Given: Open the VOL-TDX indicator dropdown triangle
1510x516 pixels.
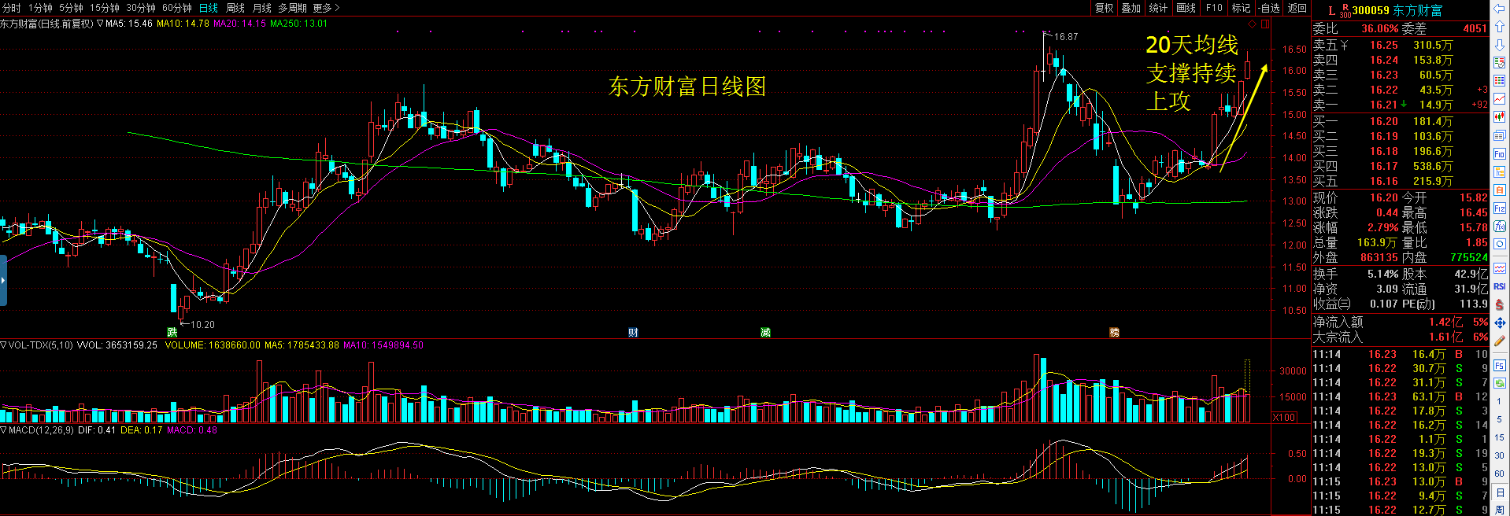Looking at the screenshot, I should [4, 345].
